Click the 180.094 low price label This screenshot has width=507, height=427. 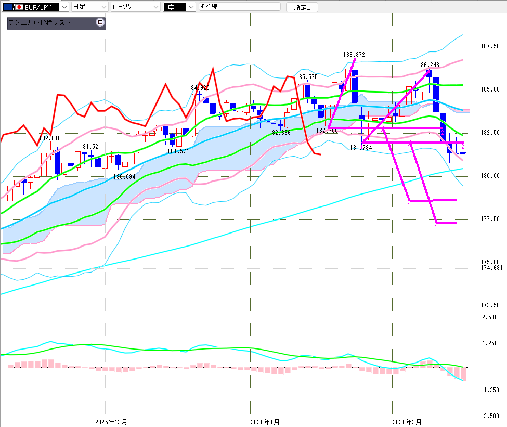(124, 176)
